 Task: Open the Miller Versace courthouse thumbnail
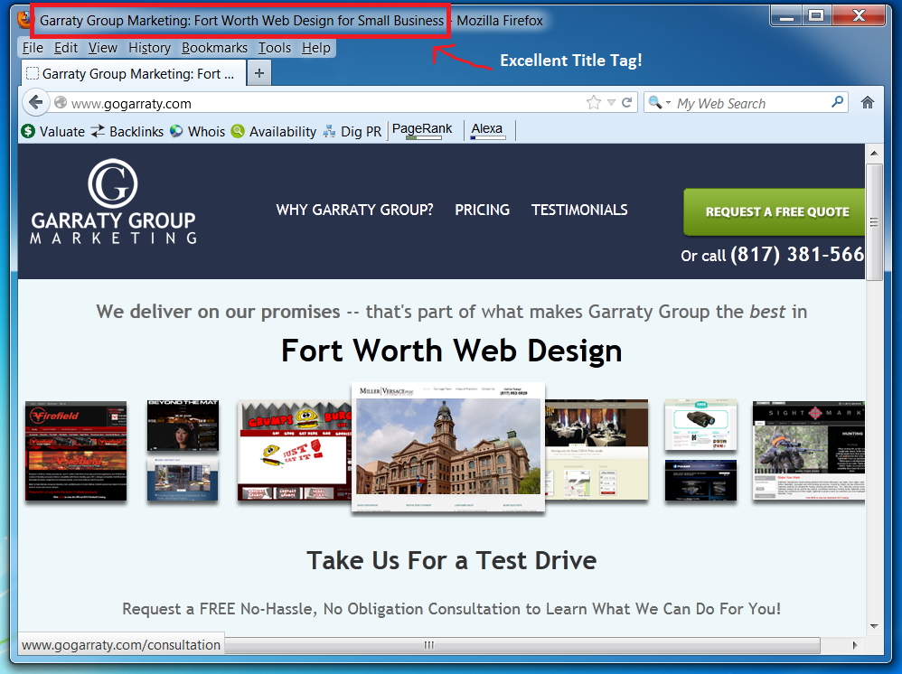(448, 447)
